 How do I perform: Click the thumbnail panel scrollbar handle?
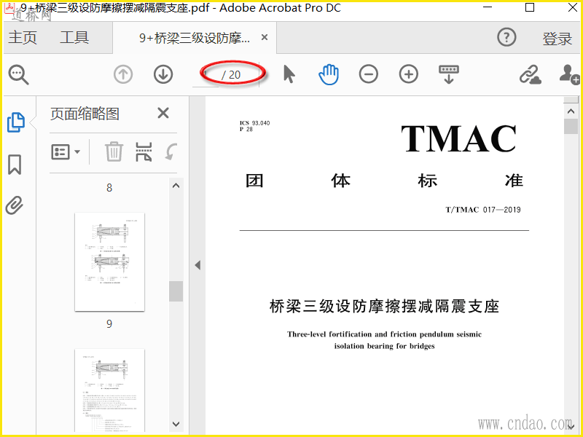point(176,291)
